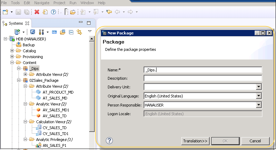This screenshot has height=150, width=276.
Task: Open the Delivery Unit dropdown
Action: click(259, 87)
